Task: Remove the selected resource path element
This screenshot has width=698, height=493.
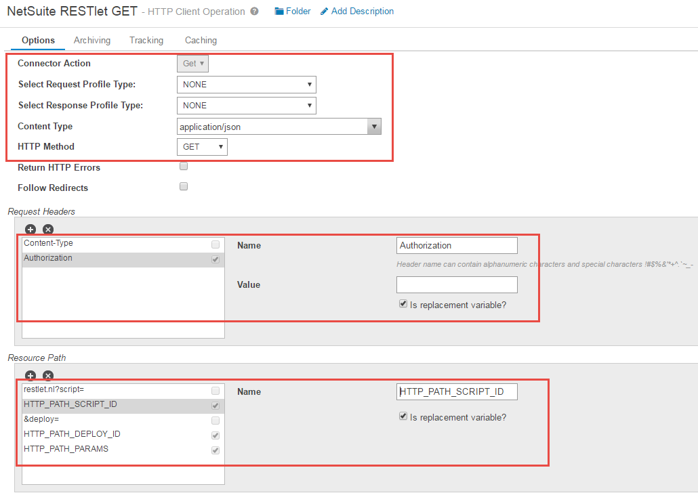Action: click(47, 376)
